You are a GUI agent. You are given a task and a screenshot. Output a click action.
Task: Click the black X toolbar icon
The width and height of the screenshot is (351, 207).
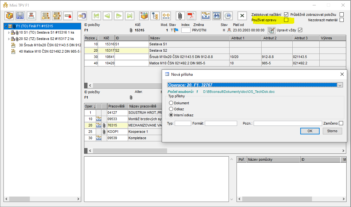coord(242,16)
